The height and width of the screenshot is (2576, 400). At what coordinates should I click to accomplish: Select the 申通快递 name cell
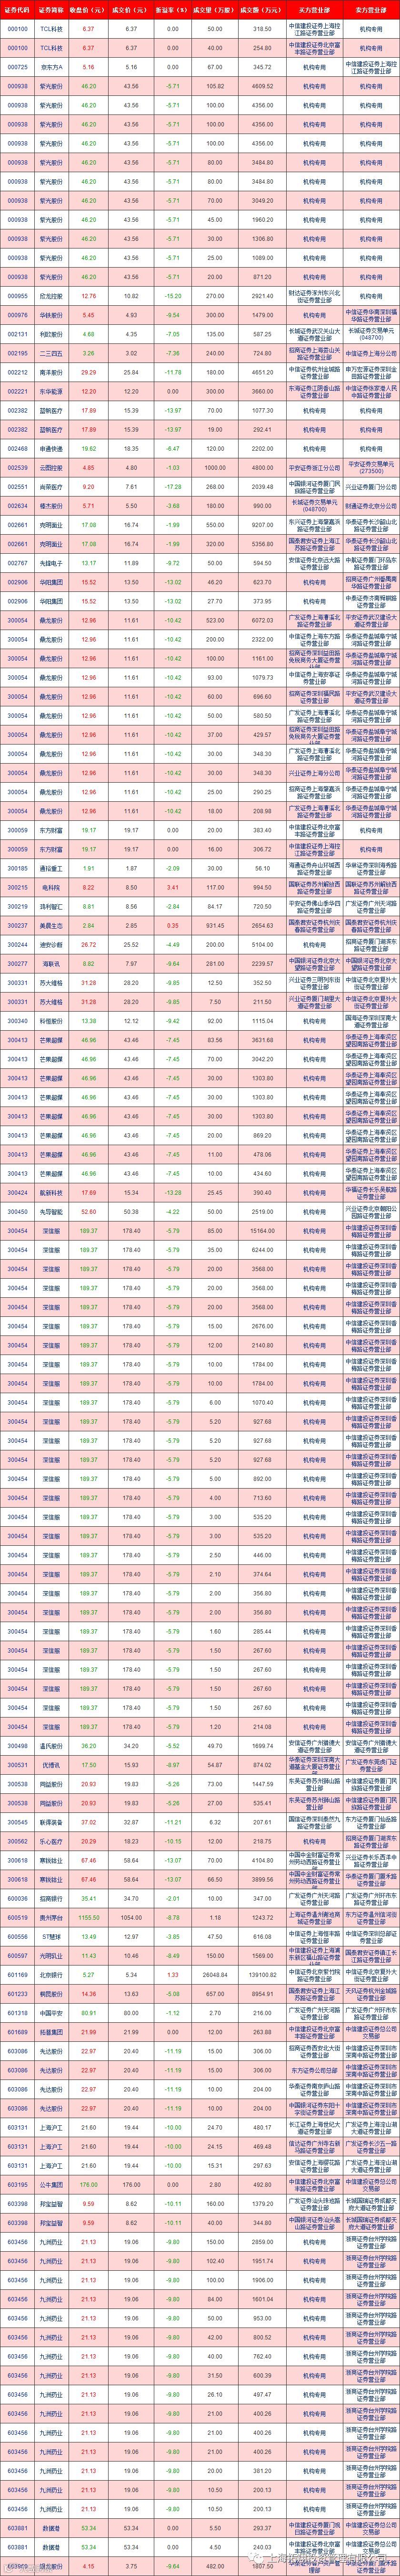tap(52, 448)
